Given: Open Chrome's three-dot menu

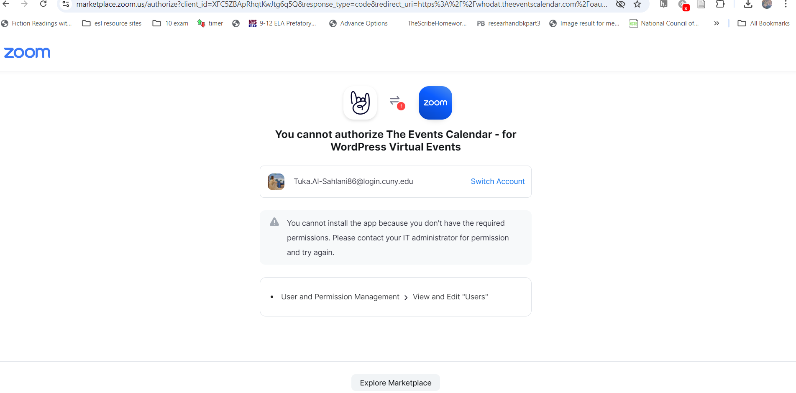Looking at the screenshot, I should [x=786, y=4].
